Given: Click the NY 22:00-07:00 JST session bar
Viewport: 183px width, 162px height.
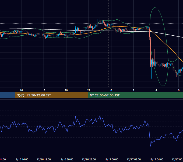Looking at the screenshot, I should 135,95.
